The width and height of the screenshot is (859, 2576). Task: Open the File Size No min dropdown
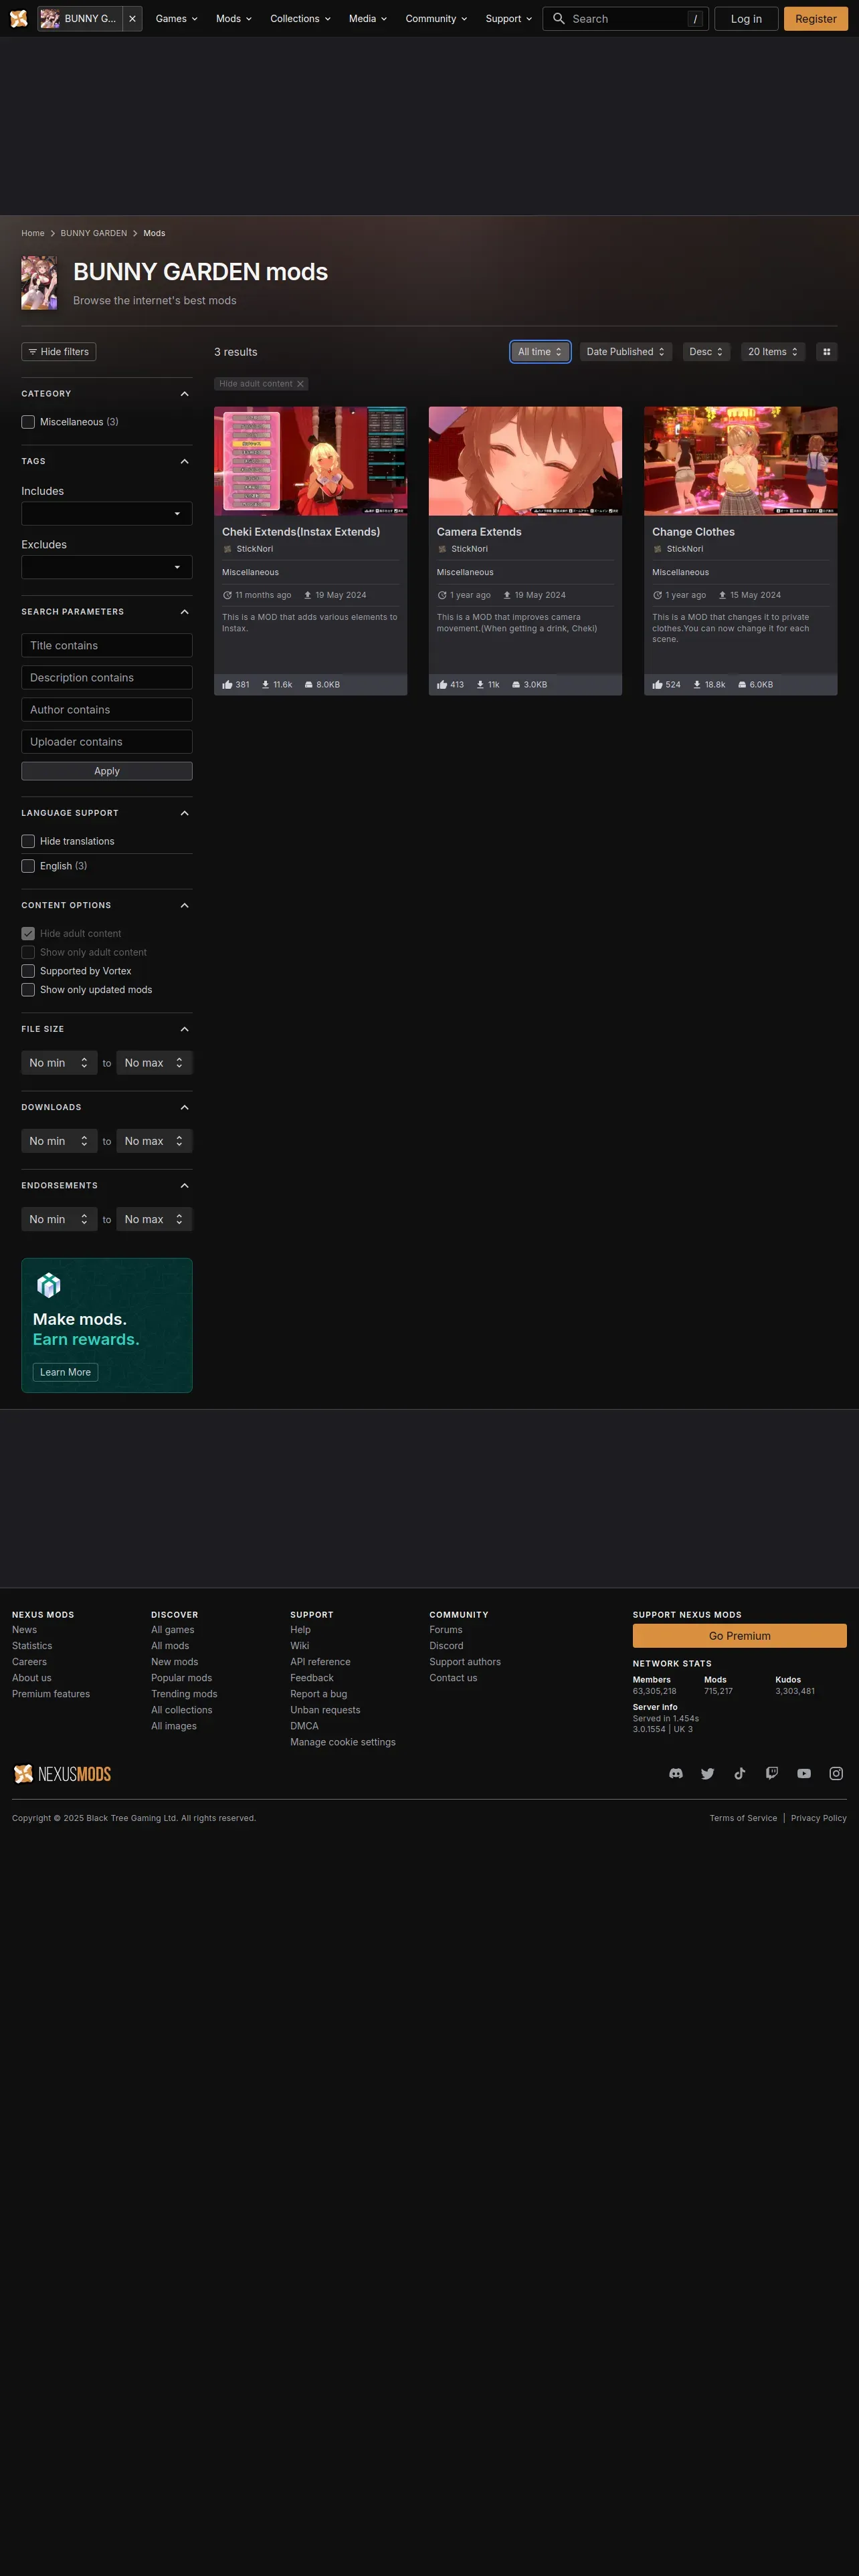point(59,1063)
